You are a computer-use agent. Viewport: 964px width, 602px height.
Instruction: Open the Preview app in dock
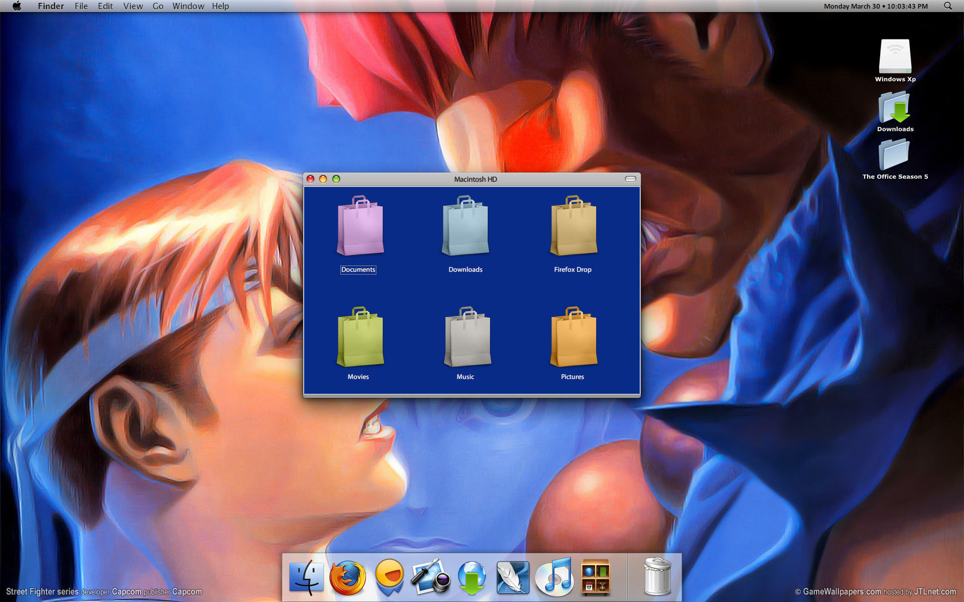click(430, 577)
